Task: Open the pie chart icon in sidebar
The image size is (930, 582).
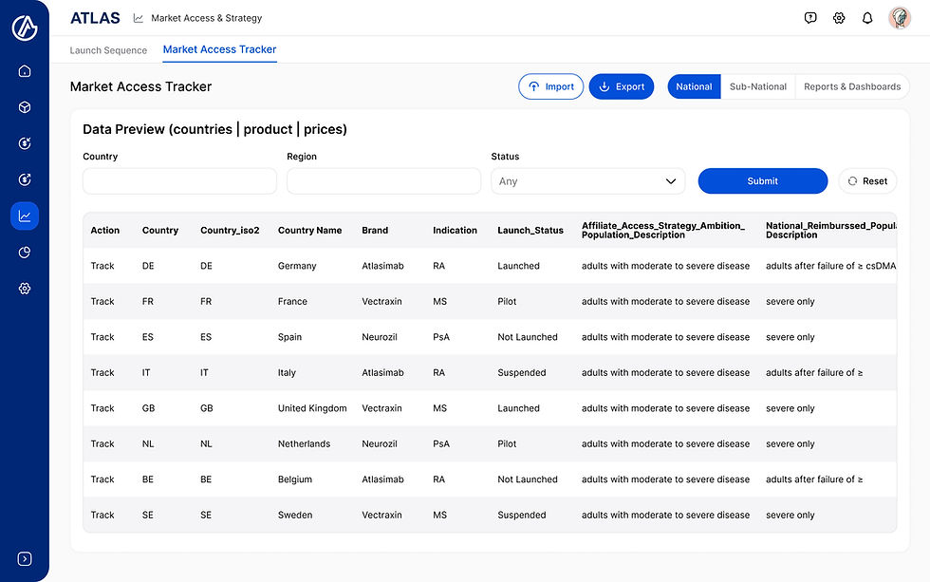Action: pos(25,253)
